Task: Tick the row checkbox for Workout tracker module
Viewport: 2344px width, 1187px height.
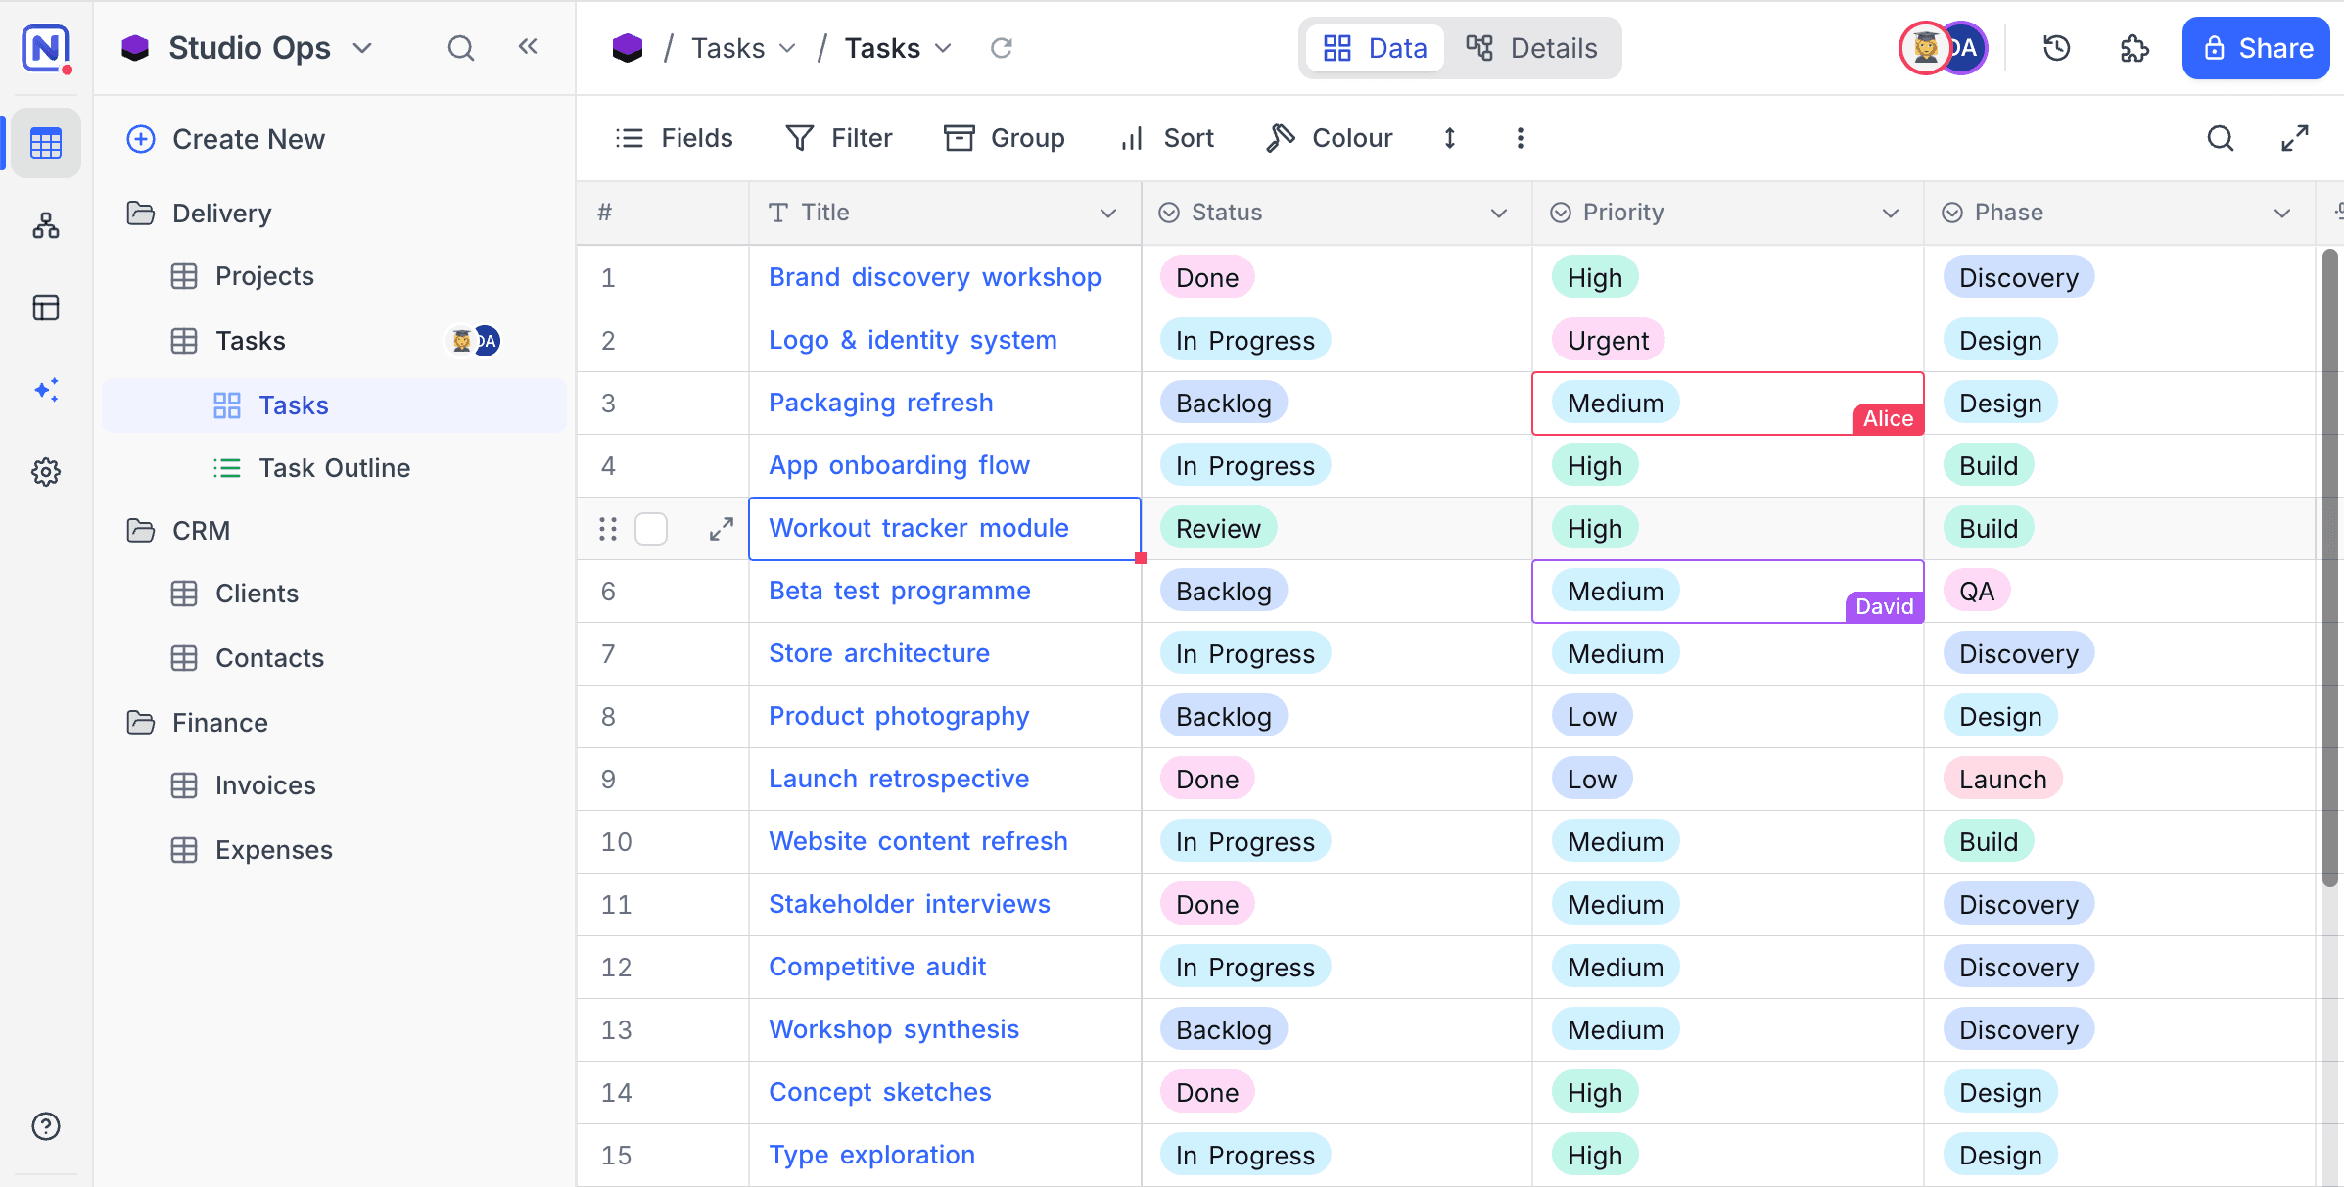Action: point(651,529)
